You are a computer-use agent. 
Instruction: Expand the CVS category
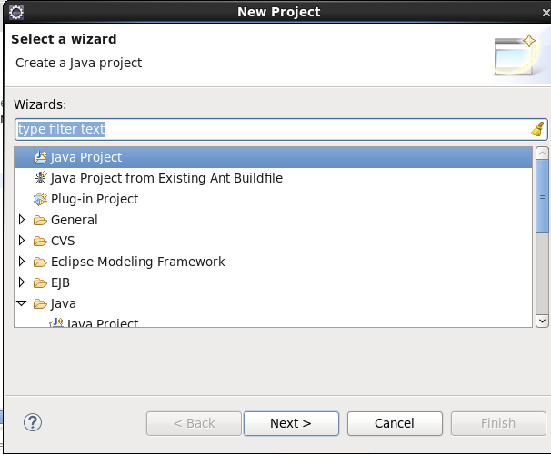click(23, 241)
